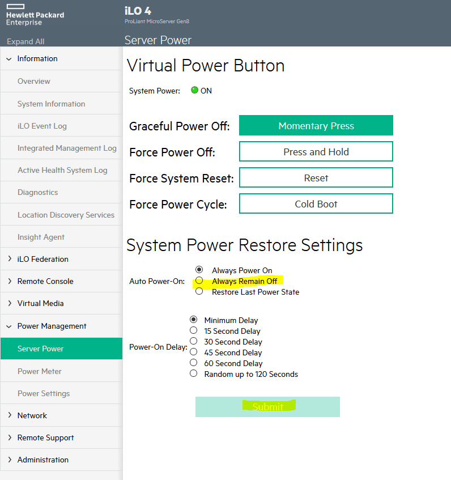
Task: Click the Hewlett Packard Enterprise logo
Action: 35,15
